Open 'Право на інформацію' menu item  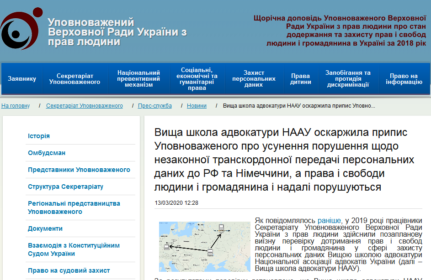(x=404, y=79)
